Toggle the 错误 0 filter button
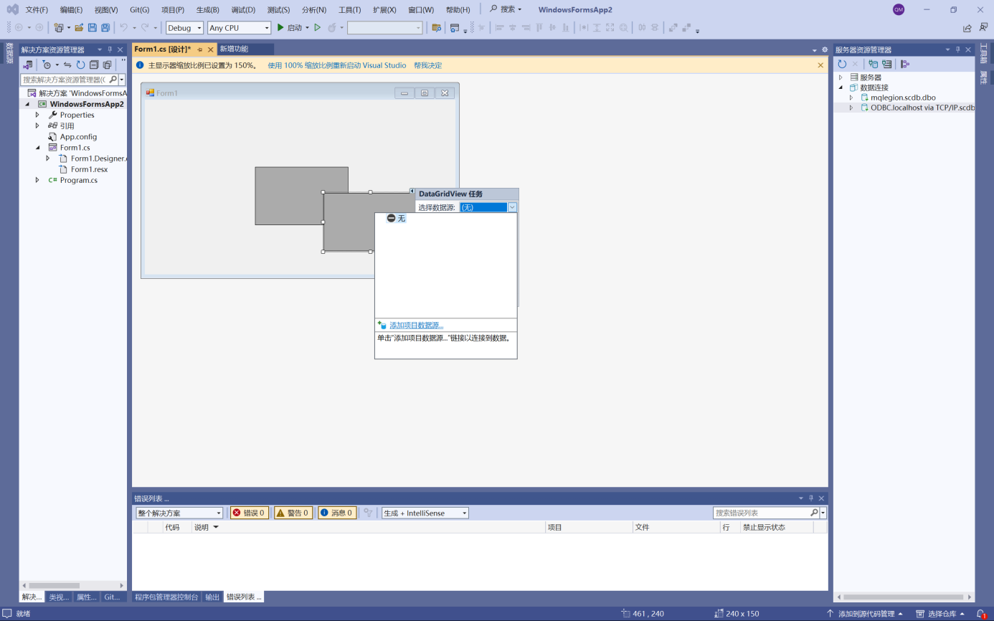The width and height of the screenshot is (994, 621). click(x=250, y=513)
